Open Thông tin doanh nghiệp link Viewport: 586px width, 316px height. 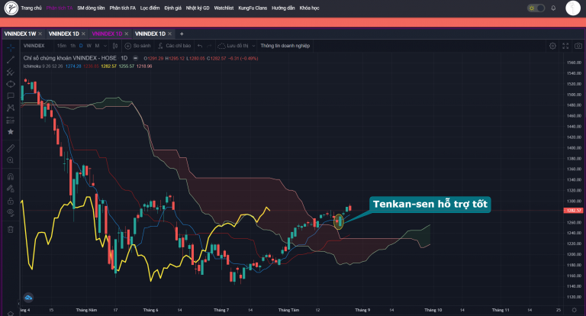click(x=285, y=46)
